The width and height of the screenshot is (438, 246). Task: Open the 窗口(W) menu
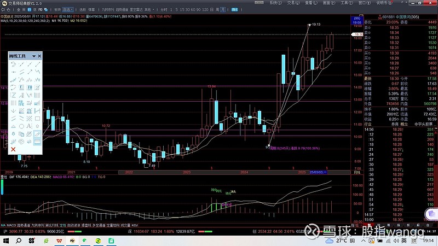coord(365,3)
